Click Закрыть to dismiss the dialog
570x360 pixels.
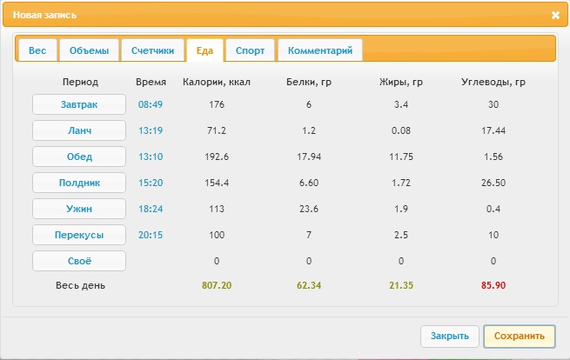[450, 336]
